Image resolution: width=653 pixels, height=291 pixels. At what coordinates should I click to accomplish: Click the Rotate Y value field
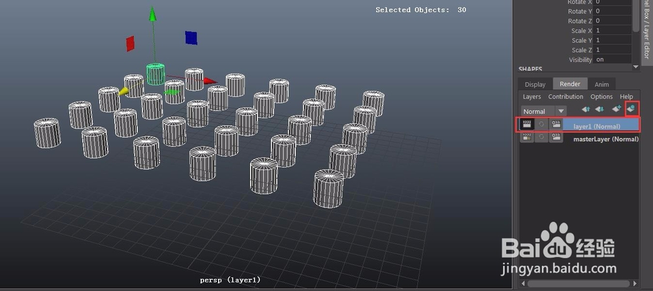tap(613, 11)
